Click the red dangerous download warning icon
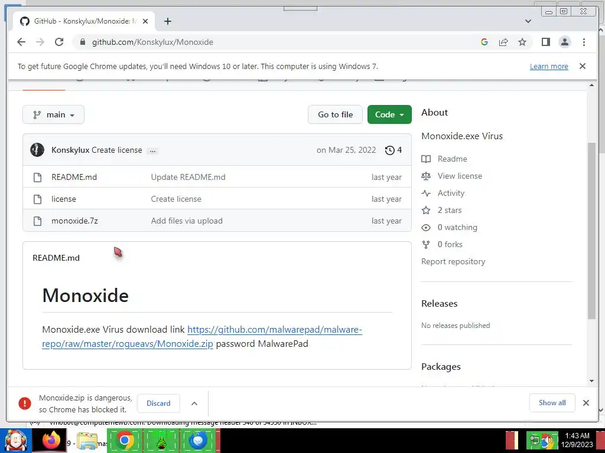The image size is (605, 453). coord(25,403)
